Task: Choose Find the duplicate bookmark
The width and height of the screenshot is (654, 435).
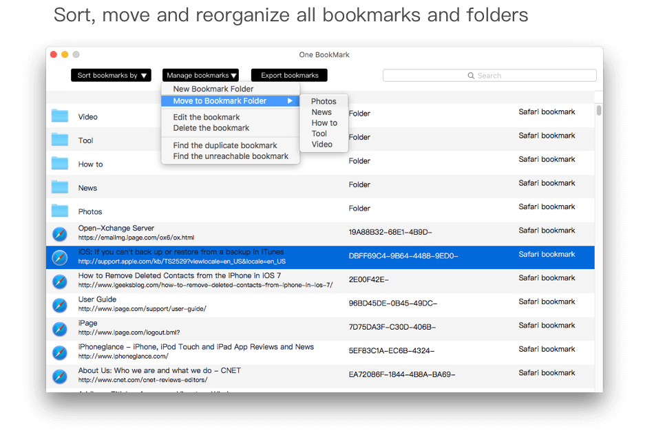Action: (x=225, y=145)
